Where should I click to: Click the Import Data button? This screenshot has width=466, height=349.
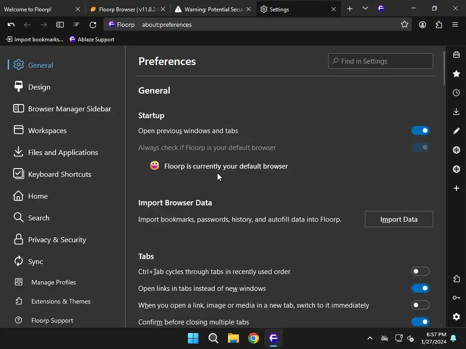[x=399, y=219]
